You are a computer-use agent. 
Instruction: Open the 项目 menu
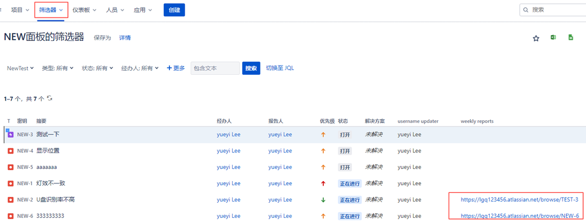coord(20,10)
